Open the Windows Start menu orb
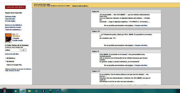 click(5, 91)
